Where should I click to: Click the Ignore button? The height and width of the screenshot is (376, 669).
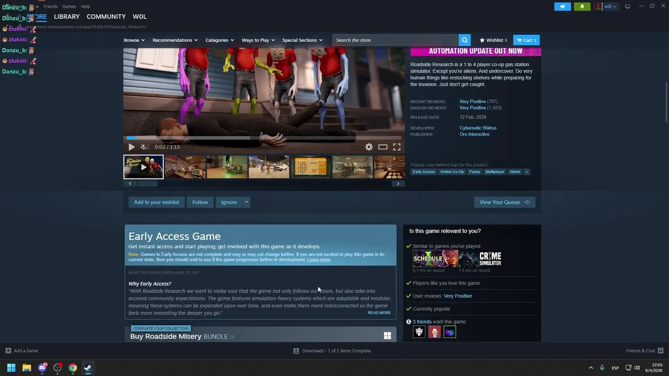229,202
